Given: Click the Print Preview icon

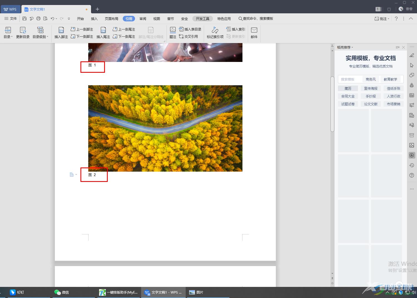Looking at the screenshot, I should tap(45, 19).
